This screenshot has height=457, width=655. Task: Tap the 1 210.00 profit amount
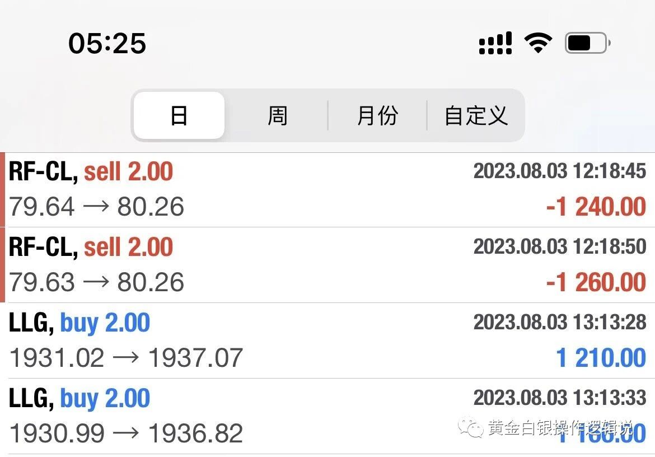pyautogui.click(x=601, y=357)
